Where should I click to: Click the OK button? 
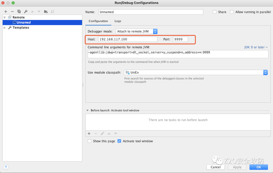[x=259, y=167]
